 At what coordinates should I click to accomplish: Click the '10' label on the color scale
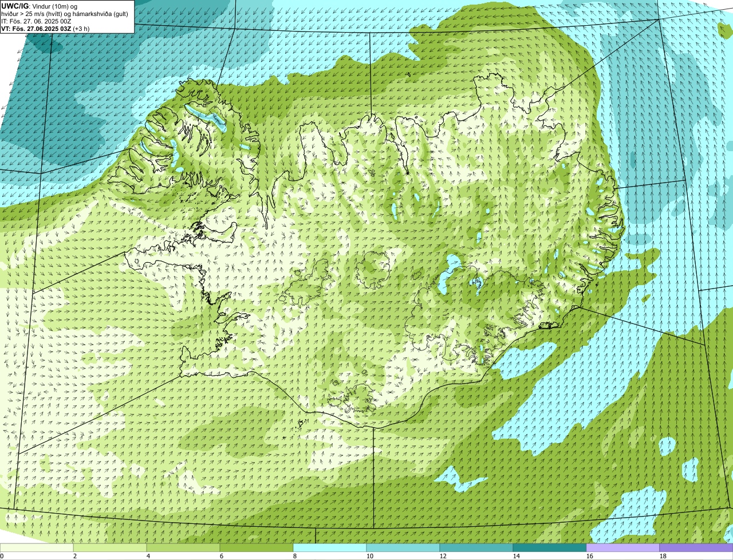pyautogui.click(x=370, y=556)
